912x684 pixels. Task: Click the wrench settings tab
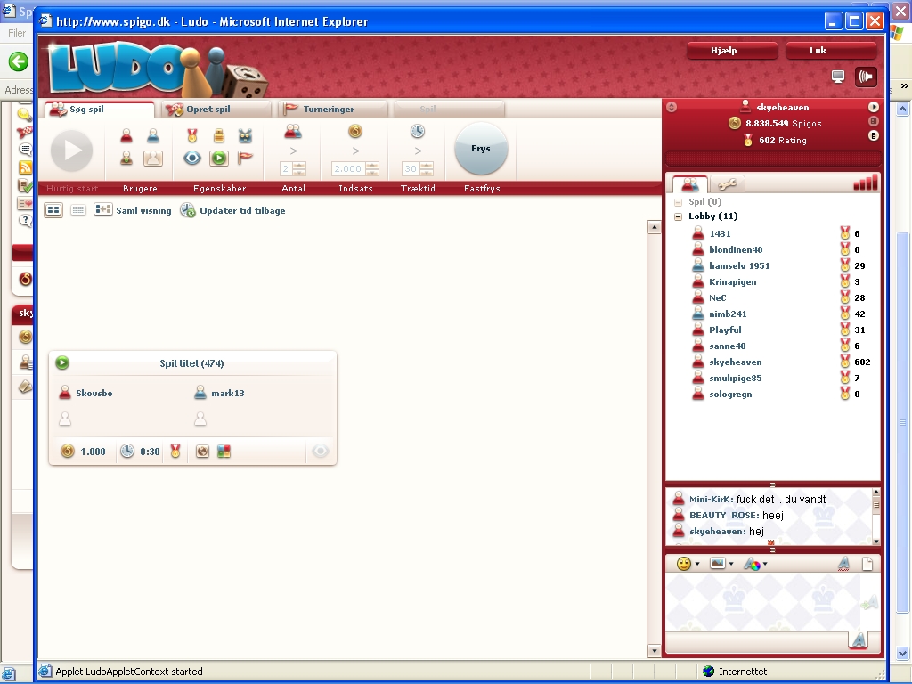click(x=729, y=184)
